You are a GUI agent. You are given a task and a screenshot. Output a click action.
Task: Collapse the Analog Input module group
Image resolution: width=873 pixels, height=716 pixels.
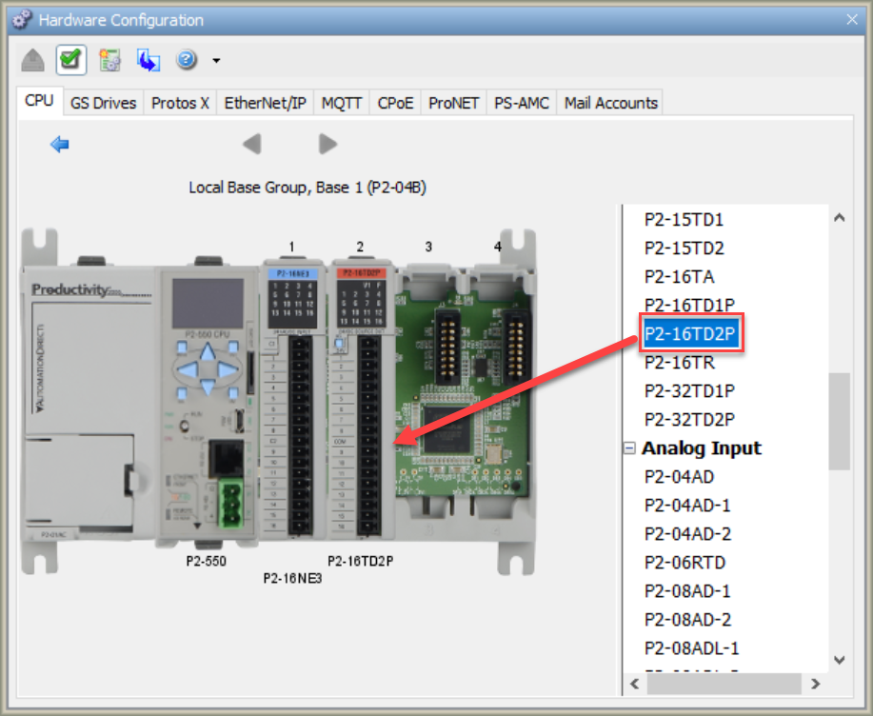(629, 448)
